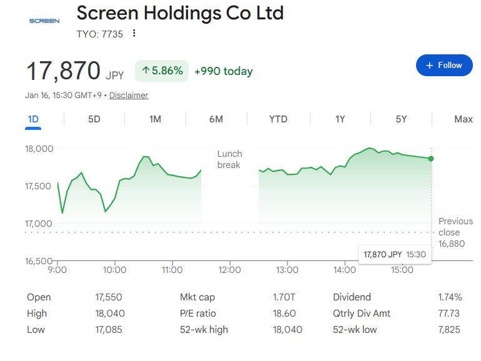The width and height of the screenshot is (481, 361).
Task: View the 1Y price chart
Action: coord(340,119)
